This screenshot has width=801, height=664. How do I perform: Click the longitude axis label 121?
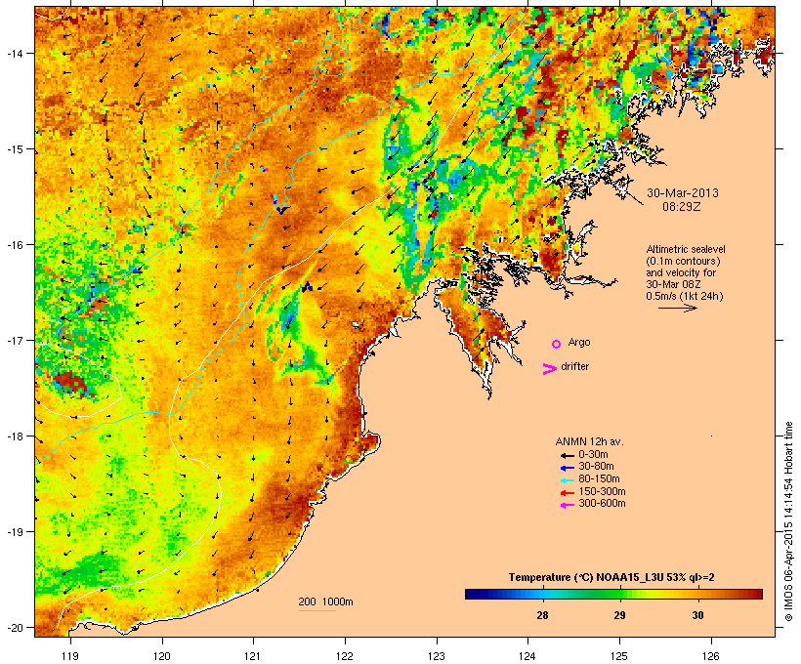(253, 656)
